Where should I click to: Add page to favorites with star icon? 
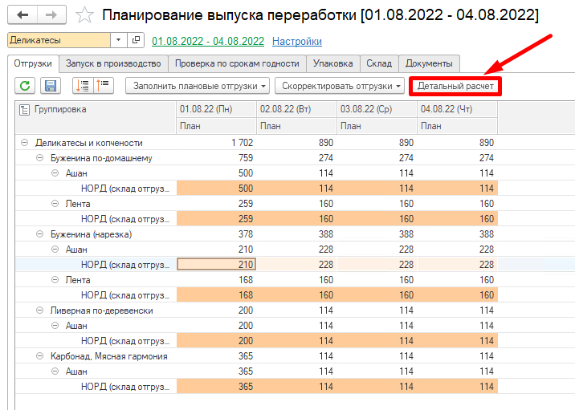[84, 15]
